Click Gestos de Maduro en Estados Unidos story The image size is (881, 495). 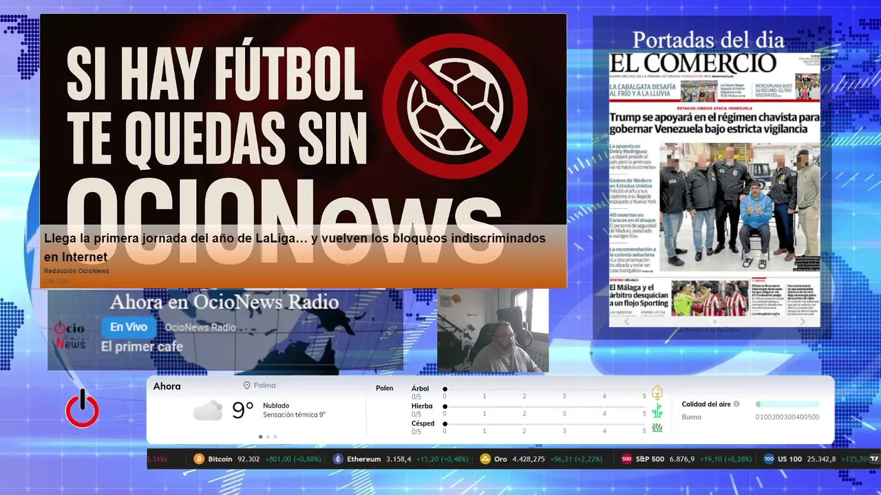[633, 192]
